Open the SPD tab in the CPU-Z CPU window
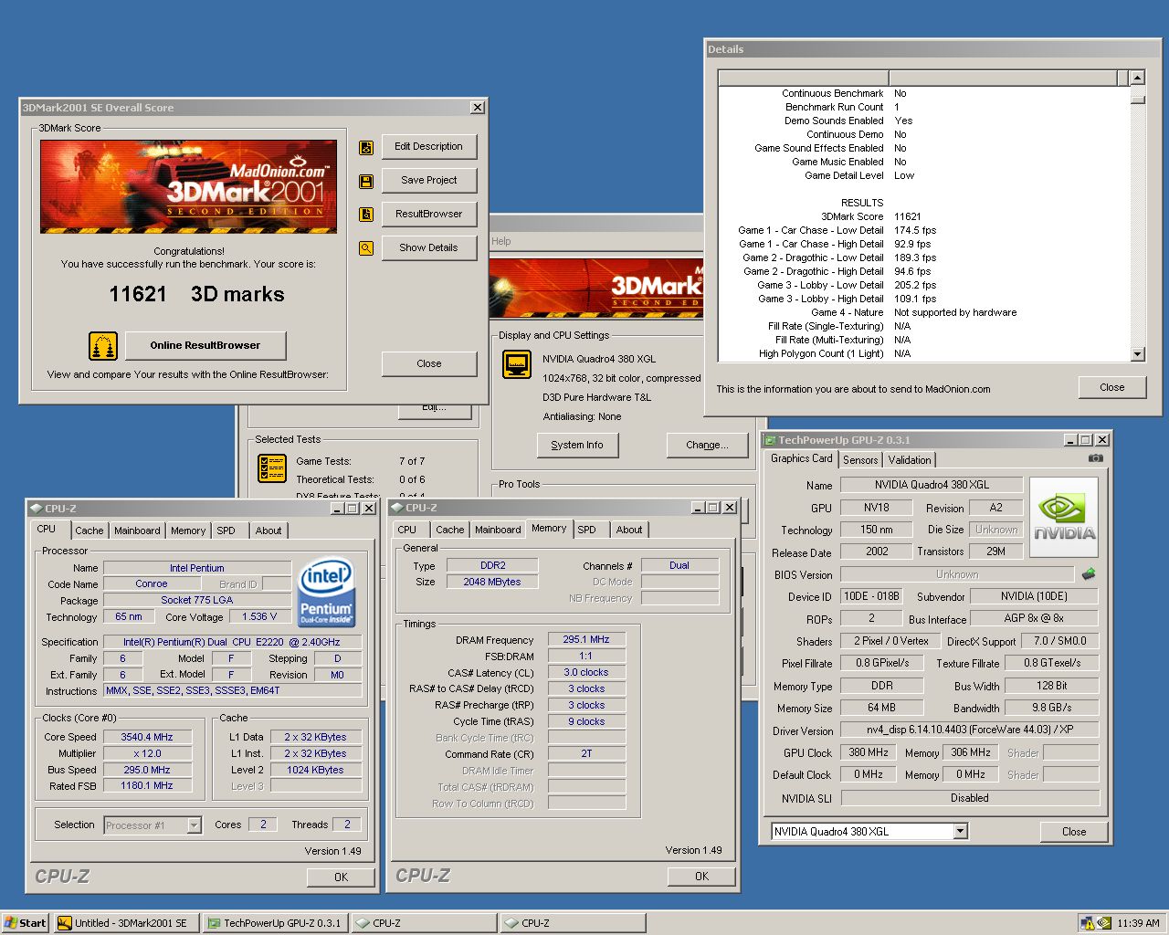Viewport: 1169px width, 935px height. [x=226, y=531]
